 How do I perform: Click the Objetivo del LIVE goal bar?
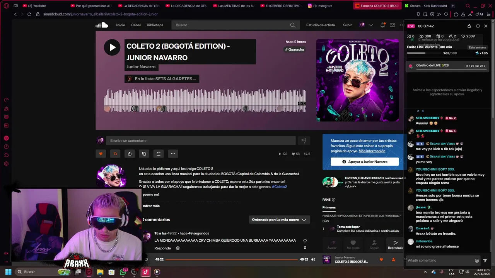pyautogui.click(x=448, y=66)
